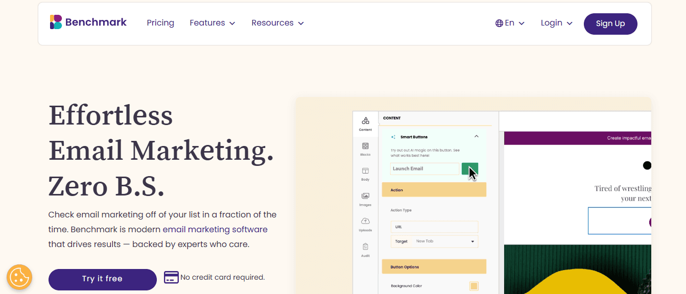Click the Launch Email text field
The image size is (686, 294).
[424, 168]
